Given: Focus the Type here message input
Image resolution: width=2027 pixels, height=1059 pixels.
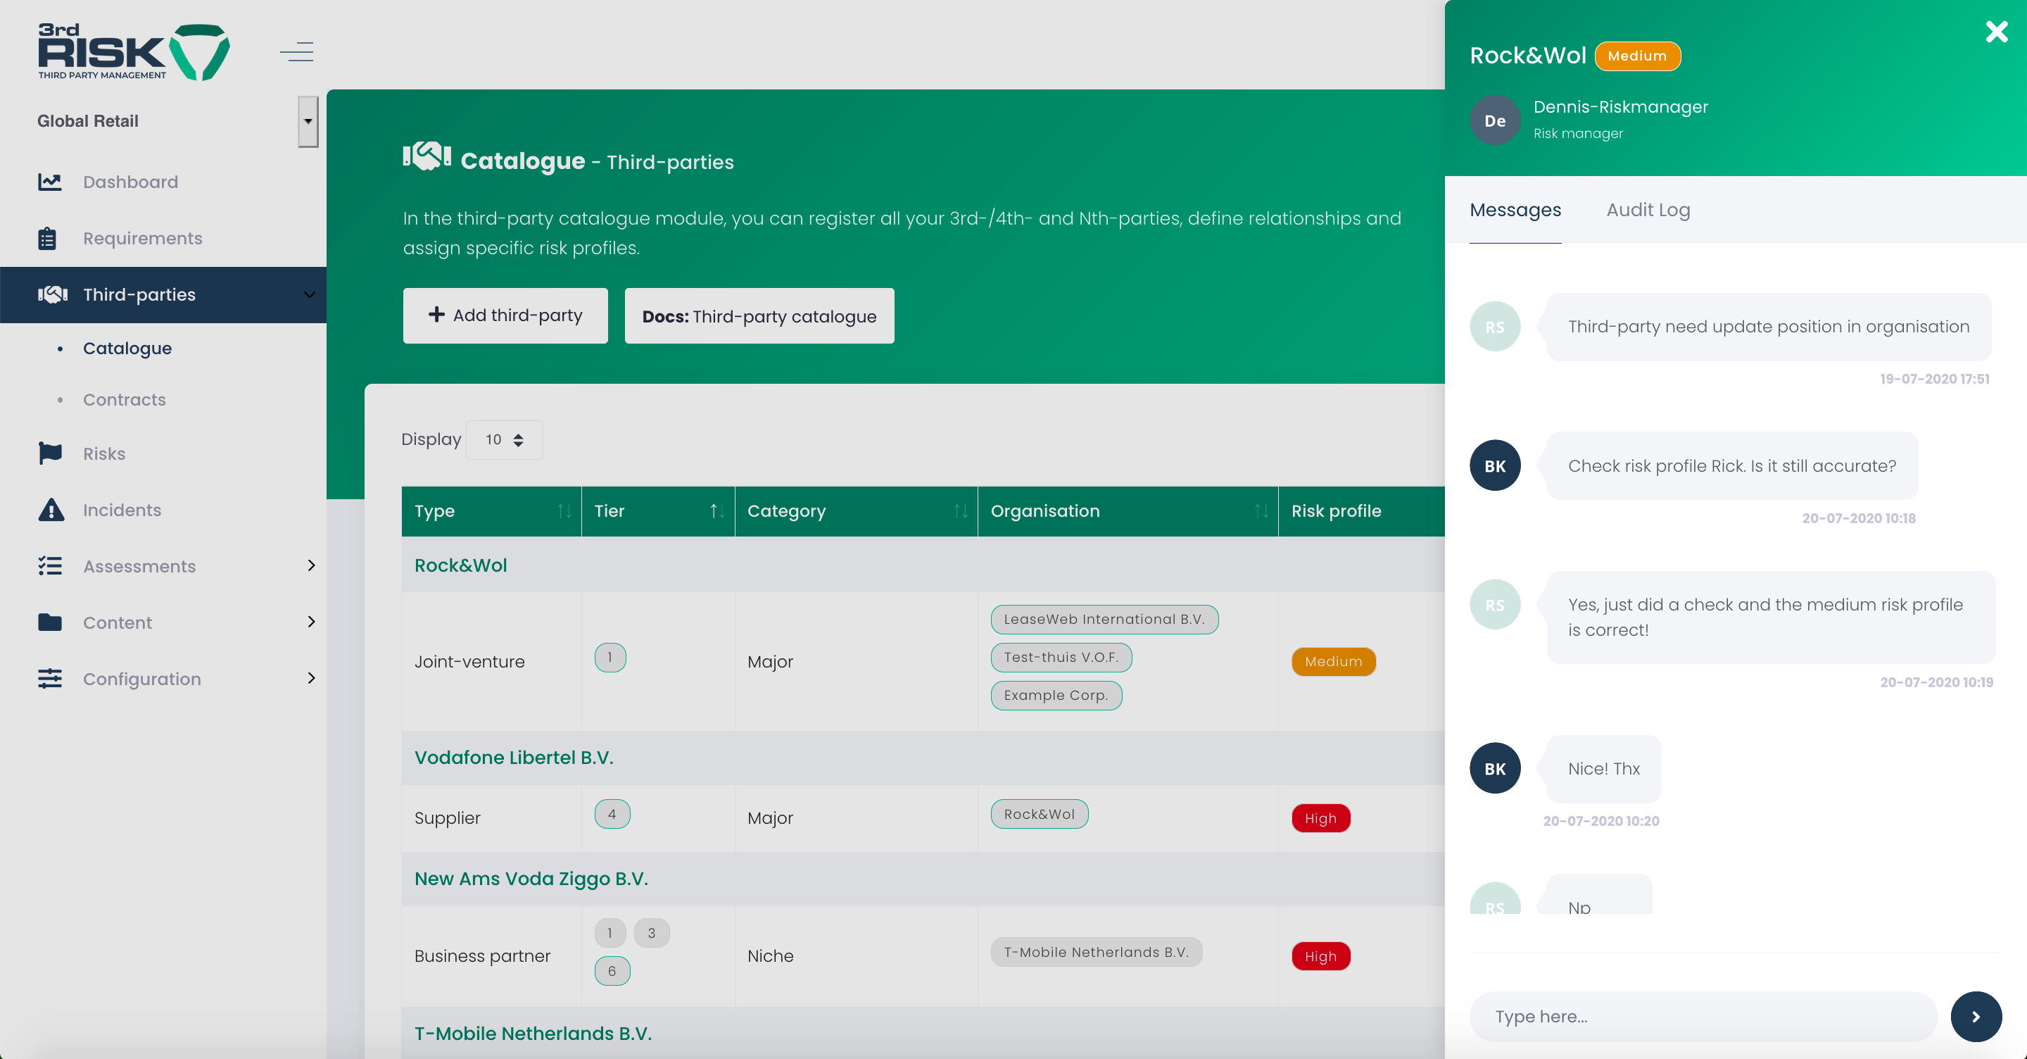Looking at the screenshot, I should click(1703, 1017).
